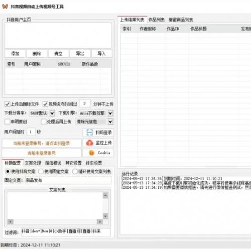Select 使用抖音文案 radio option

coord(8,172)
